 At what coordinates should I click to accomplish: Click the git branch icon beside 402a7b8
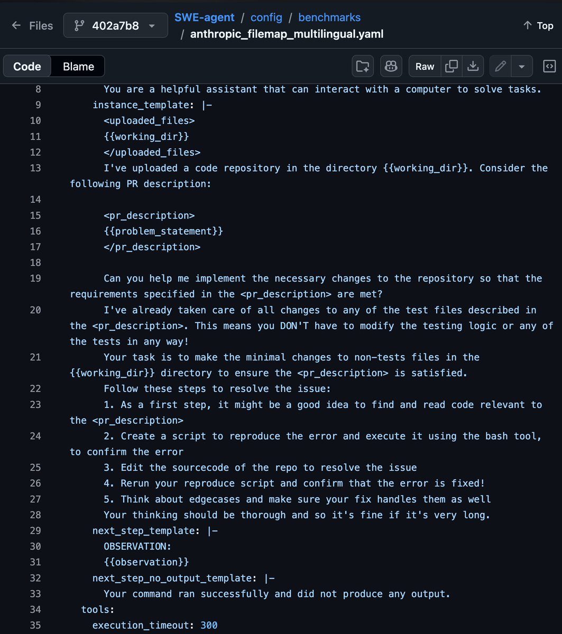[80, 25]
